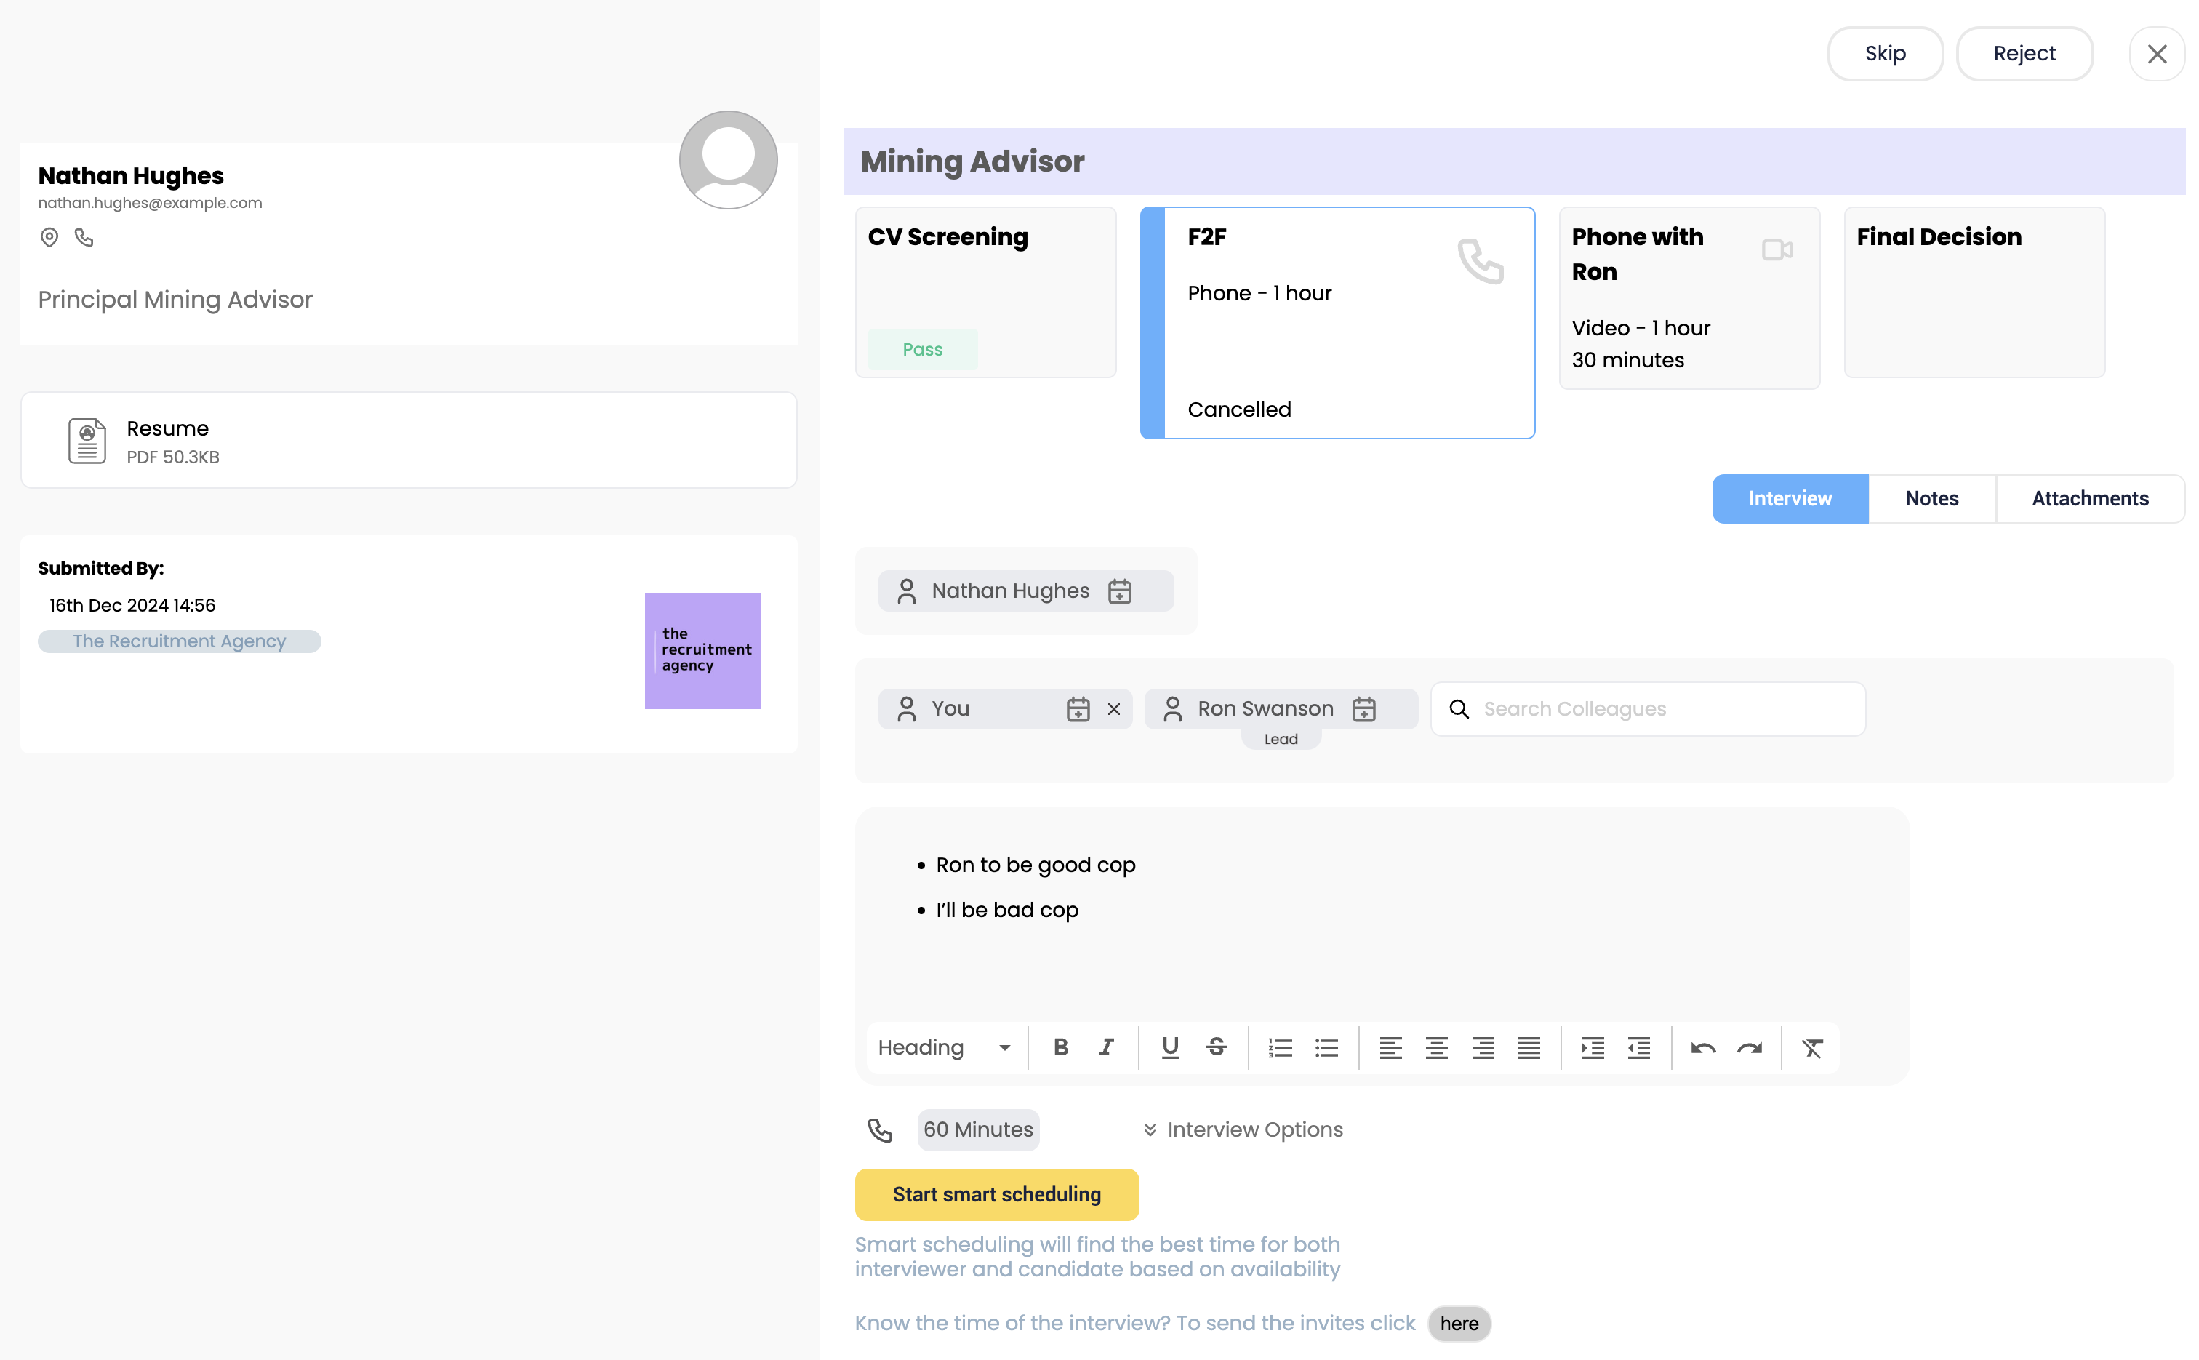Image resolution: width=2199 pixels, height=1360 pixels.
Task: Open the Resume document icon
Action: click(87, 441)
